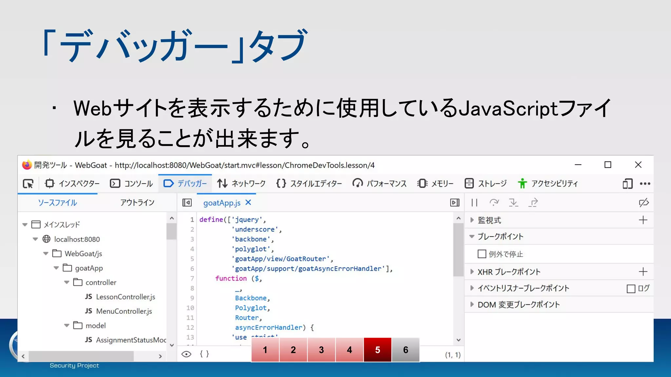Click the step over icon
Image resolution: width=671 pixels, height=377 pixels.
pyautogui.click(x=494, y=203)
